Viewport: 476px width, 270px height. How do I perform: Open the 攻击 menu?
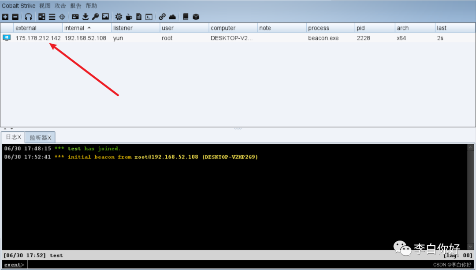(60, 6)
